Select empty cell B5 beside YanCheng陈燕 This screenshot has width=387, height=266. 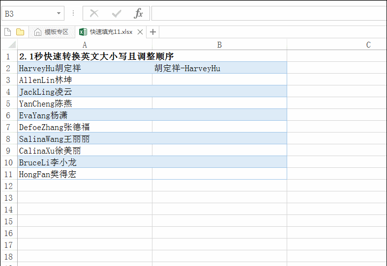point(219,104)
